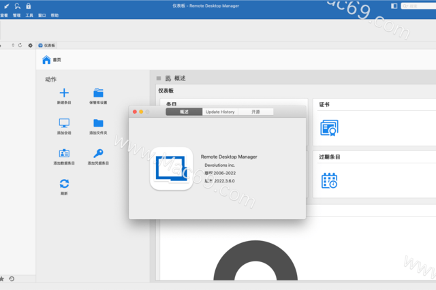Switch to the Update History tab
Image resolution: width=436 pixels, height=290 pixels.
220,112
